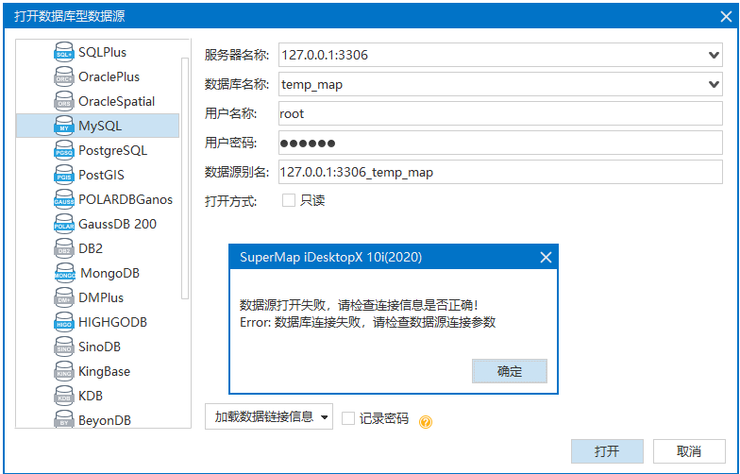Select the KDB database icon
Image resolution: width=740 pixels, height=474 pixels.
pyautogui.click(x=64, y=396)
